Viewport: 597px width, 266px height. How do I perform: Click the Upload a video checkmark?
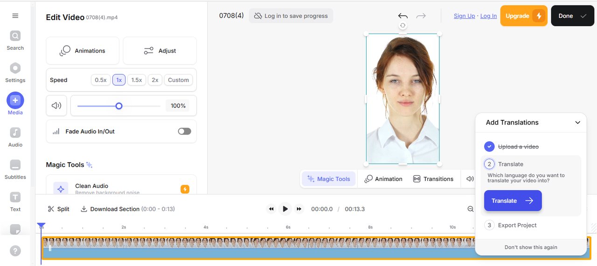[x=489, y=146]
